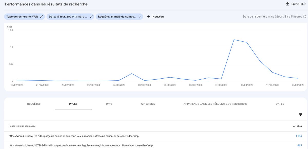Open the PAYS tab

coord(109,104)
